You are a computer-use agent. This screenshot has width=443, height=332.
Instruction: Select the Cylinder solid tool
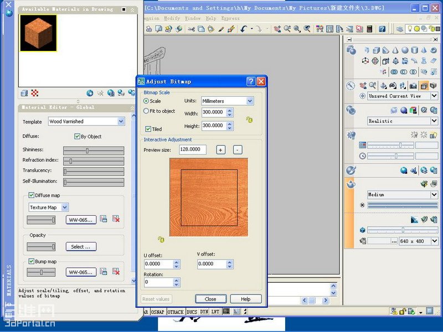click(414, 50)
